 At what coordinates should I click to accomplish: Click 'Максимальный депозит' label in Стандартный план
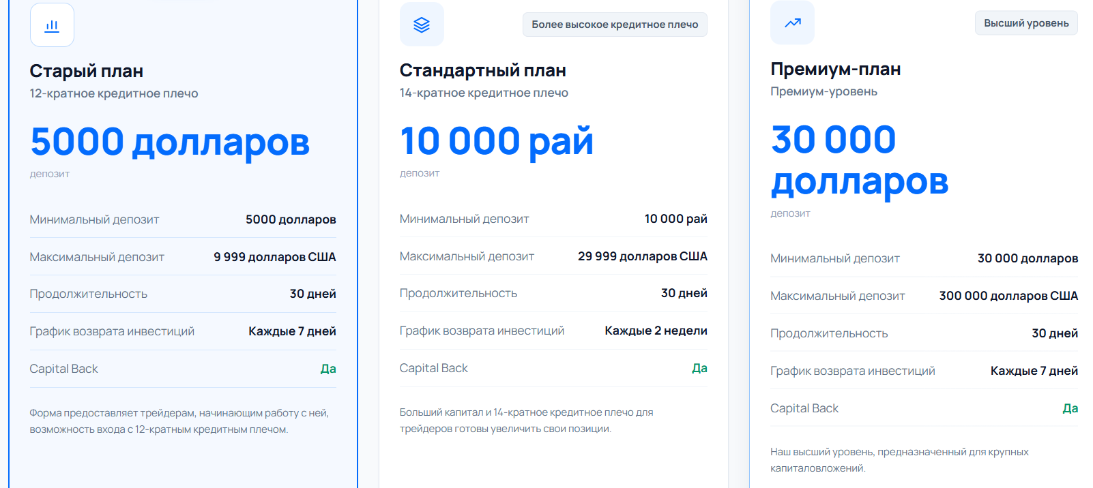(x=467, y=256)
